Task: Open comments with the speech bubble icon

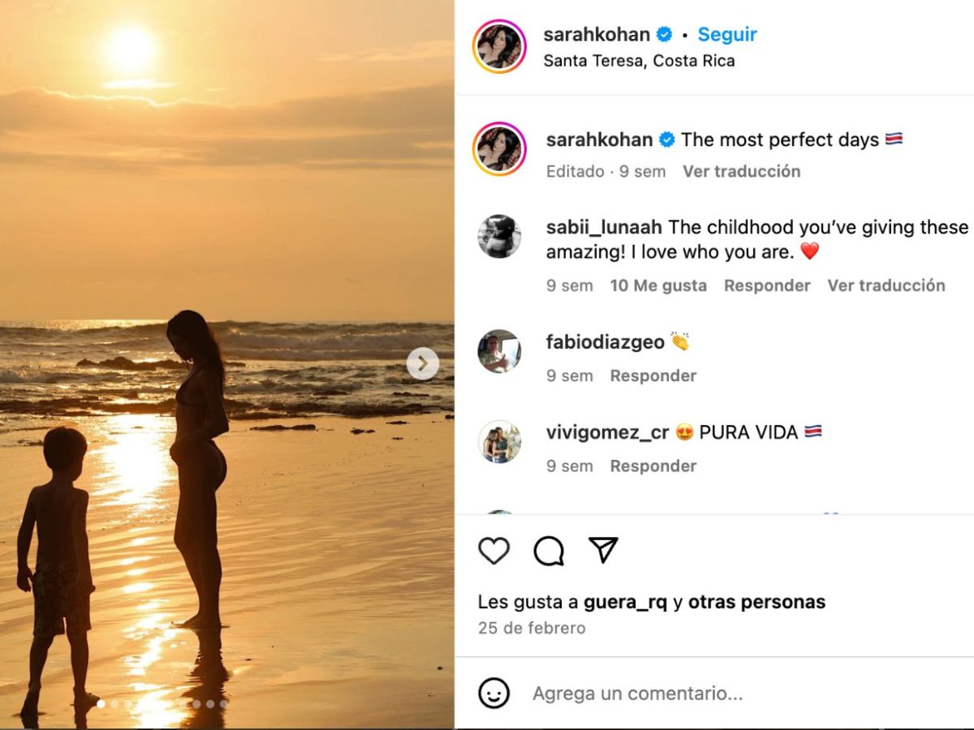Action: click(x=549, y=551)
